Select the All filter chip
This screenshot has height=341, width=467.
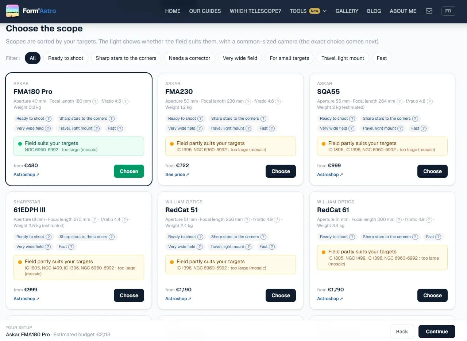click(x=32, y=58)
